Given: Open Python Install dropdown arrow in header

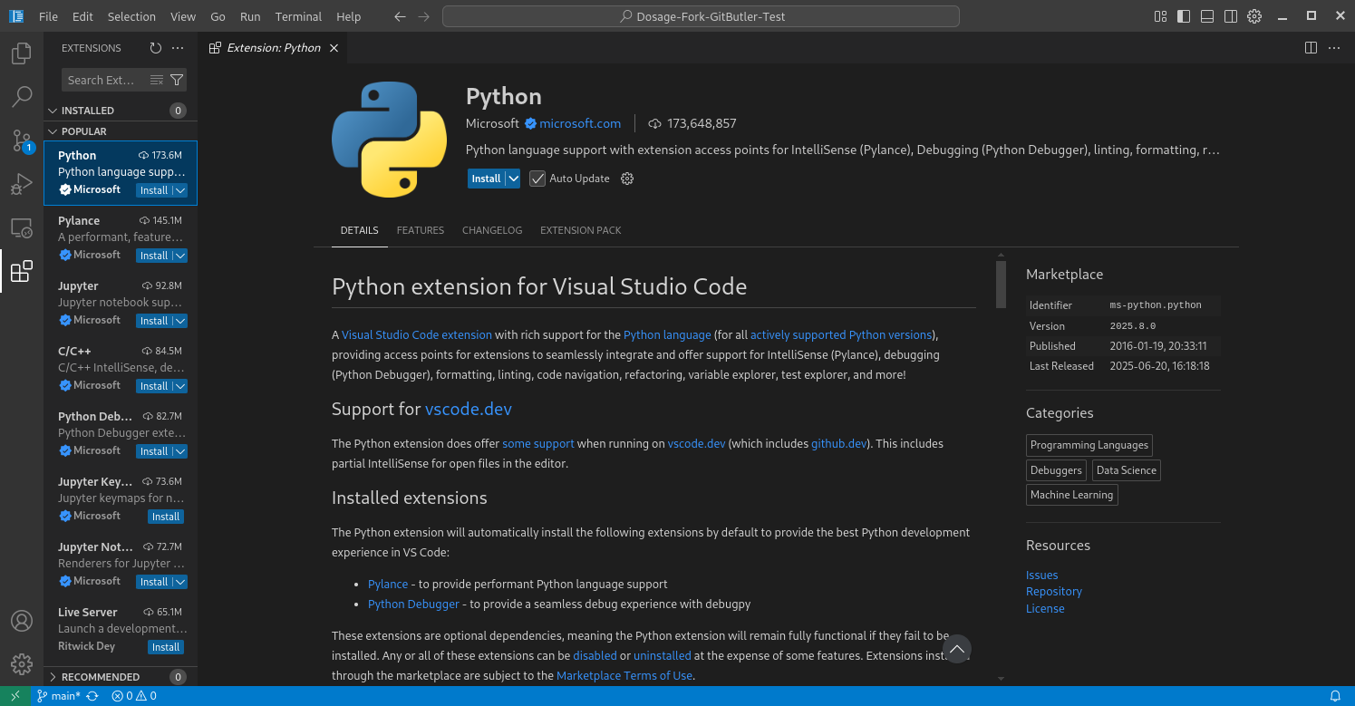Looking at the screenshot, I should click(x=513, y=179).
